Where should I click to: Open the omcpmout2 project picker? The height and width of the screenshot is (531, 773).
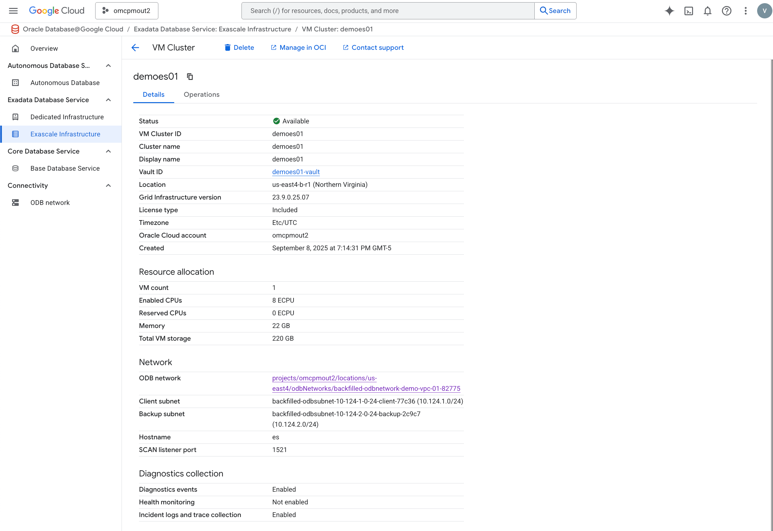click(126, 10)
